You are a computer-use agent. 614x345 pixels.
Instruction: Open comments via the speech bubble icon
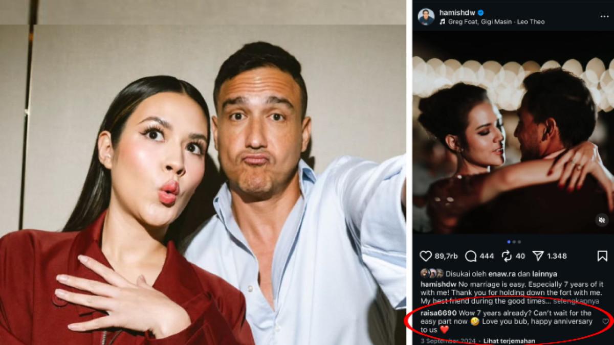click(x=471, y=256)
